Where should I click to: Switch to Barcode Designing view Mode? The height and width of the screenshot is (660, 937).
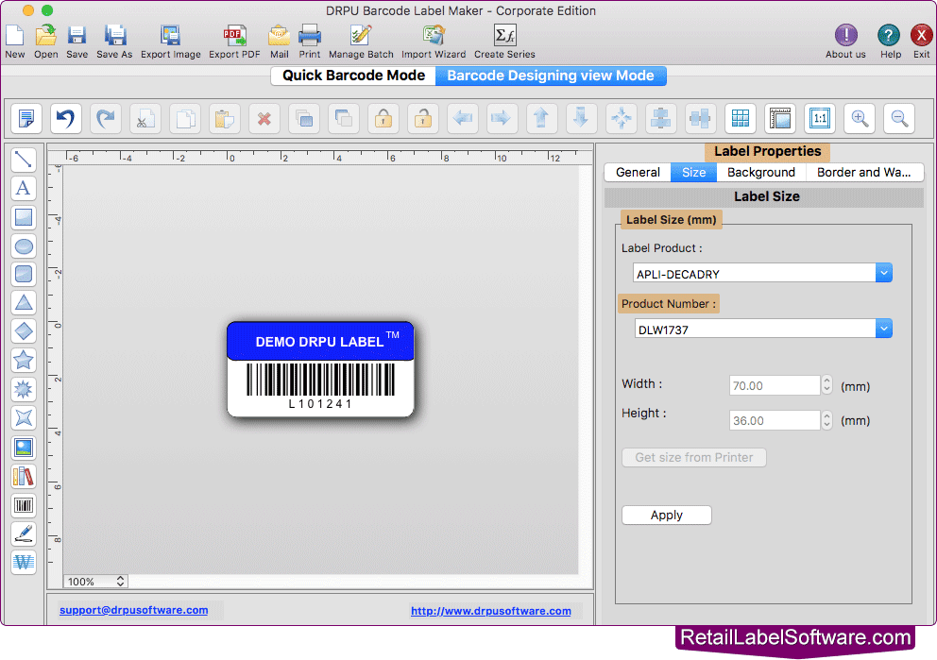point(551,76)
